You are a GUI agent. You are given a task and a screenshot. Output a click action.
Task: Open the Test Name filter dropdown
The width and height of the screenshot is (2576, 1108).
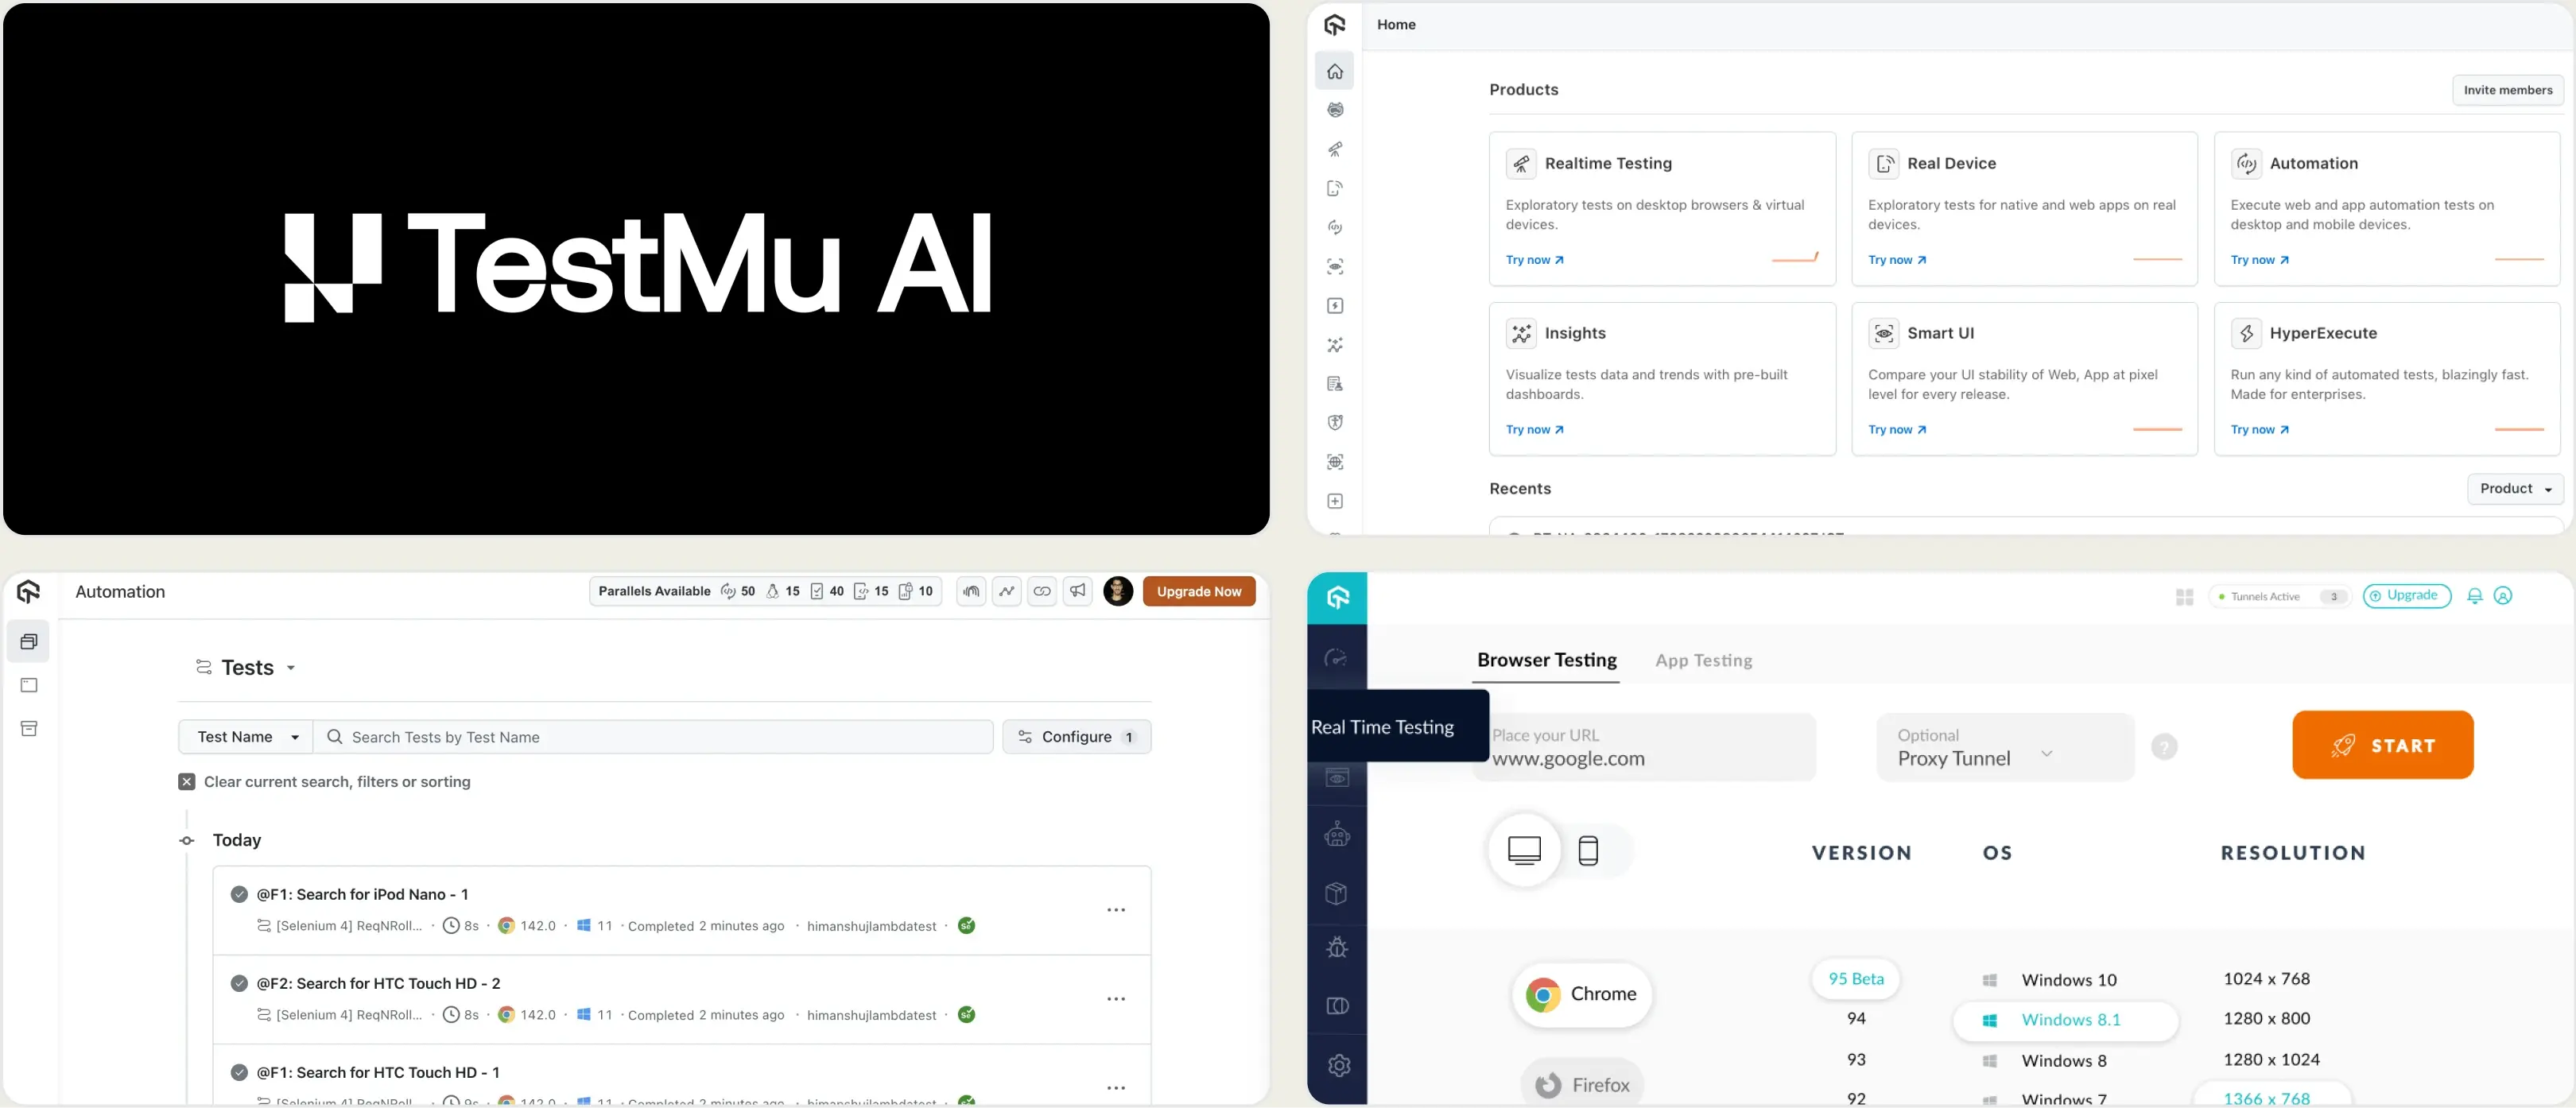[246, 737]
